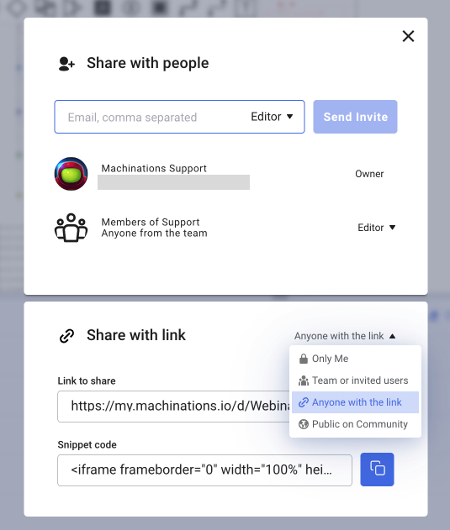
Task: Choose Team or invited users option
Action: 355,380
